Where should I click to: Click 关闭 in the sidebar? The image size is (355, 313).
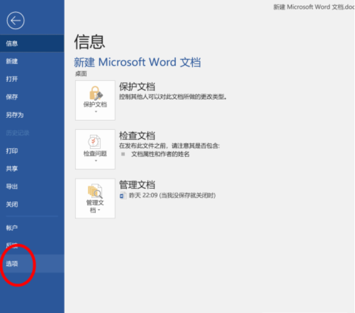point(32,204)
